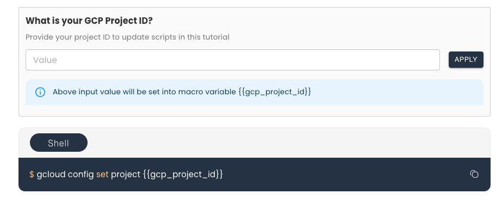Click the 'What is your GCP Project ID?' heading
The image size is (502, 200).
[x=89, y=21]
